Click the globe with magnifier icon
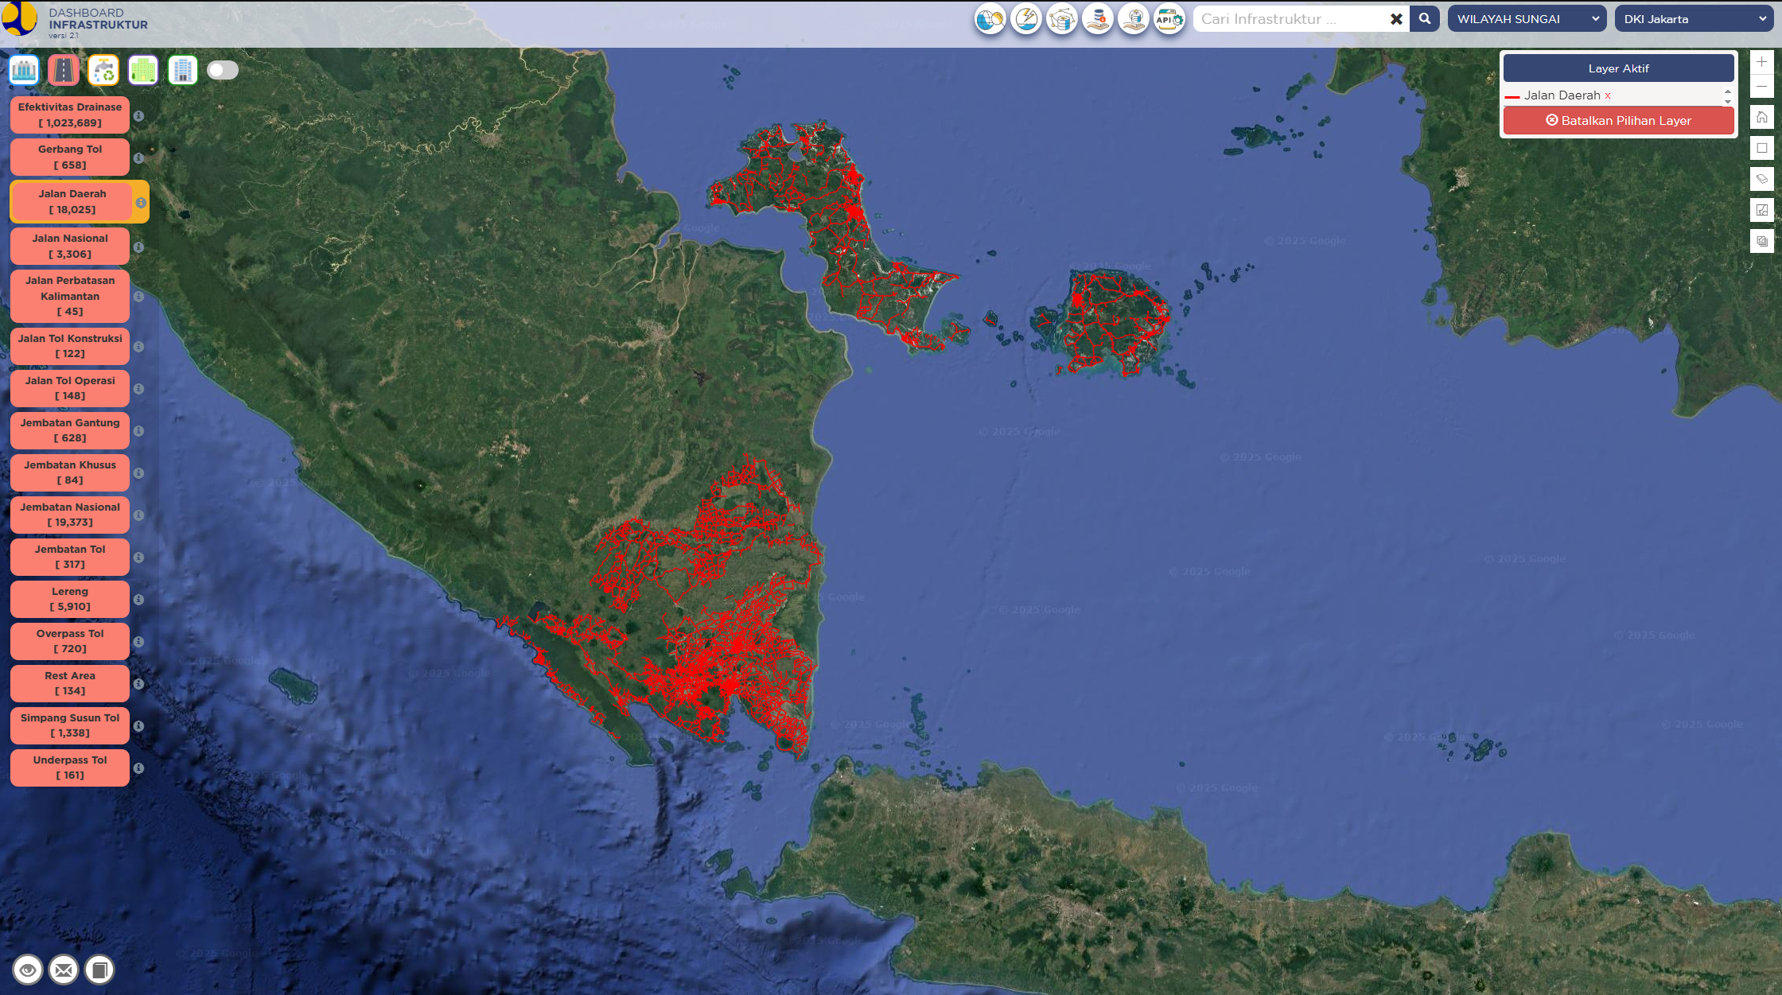The height and width of the screenshot is (995, 1782). coord(990,19)
